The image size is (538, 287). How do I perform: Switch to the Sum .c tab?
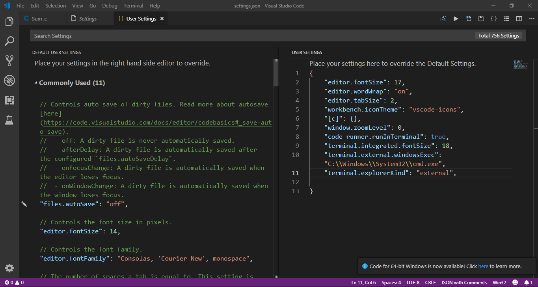click(x=43, y=19)
